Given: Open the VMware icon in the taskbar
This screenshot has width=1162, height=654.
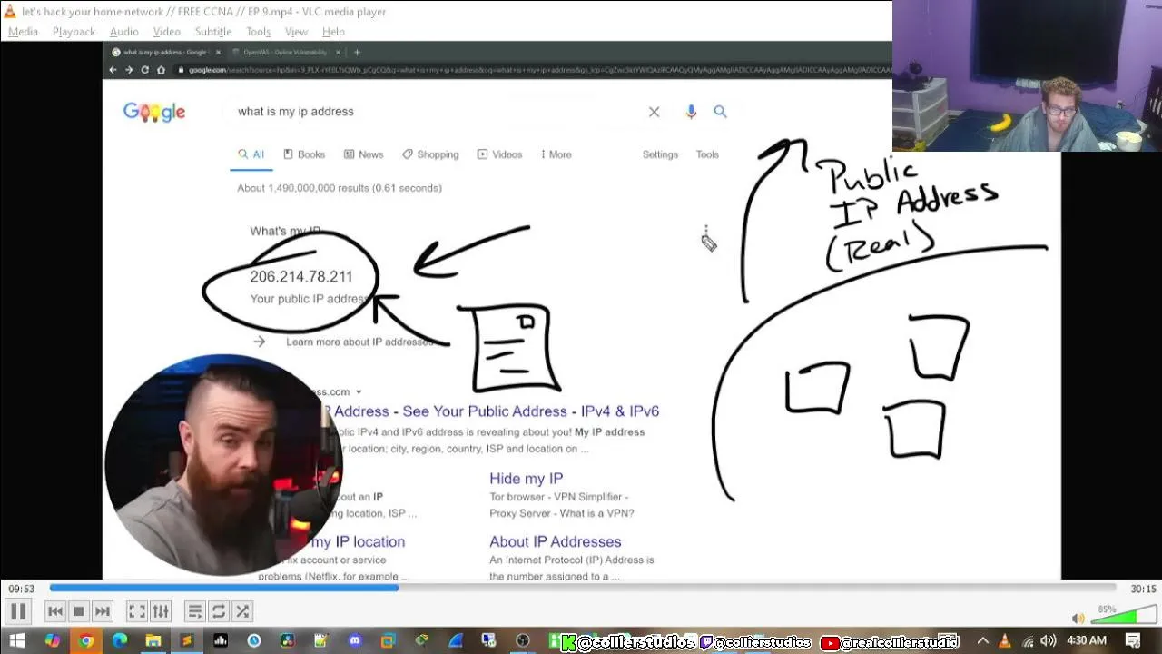Looking at the screenshot, I should tap(389, 641).
